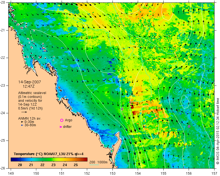Click the cyan 200m depth contour legend line

point(94,165)
